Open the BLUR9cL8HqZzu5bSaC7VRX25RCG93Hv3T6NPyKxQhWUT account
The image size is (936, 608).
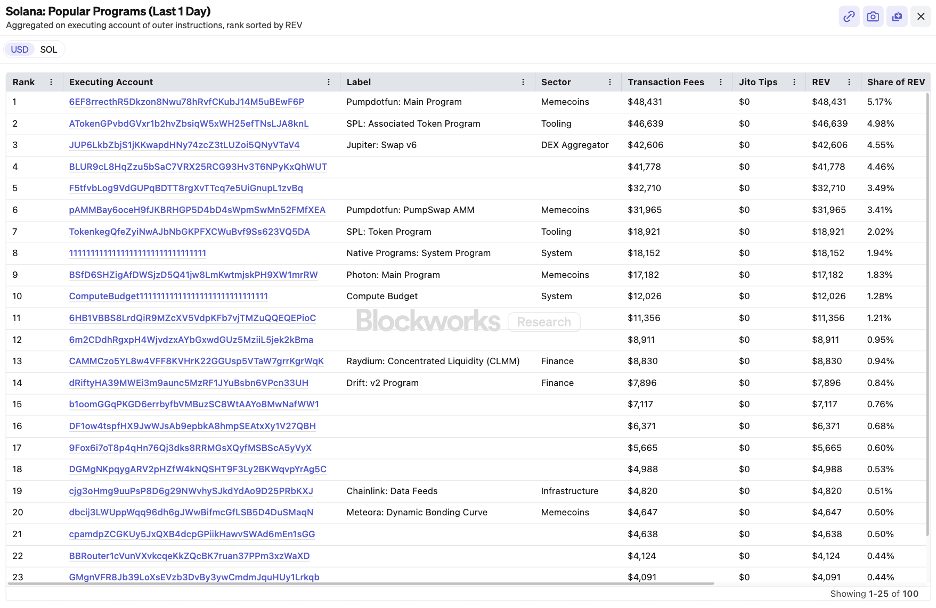(x=198, y=167)
